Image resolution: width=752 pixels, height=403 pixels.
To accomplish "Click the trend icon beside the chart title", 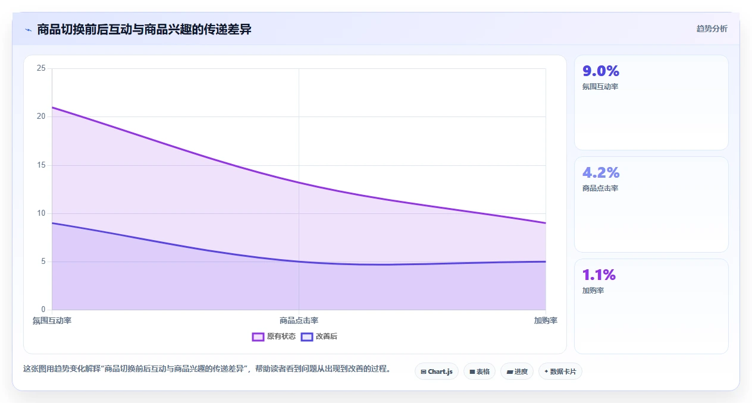I will (28, 30).
